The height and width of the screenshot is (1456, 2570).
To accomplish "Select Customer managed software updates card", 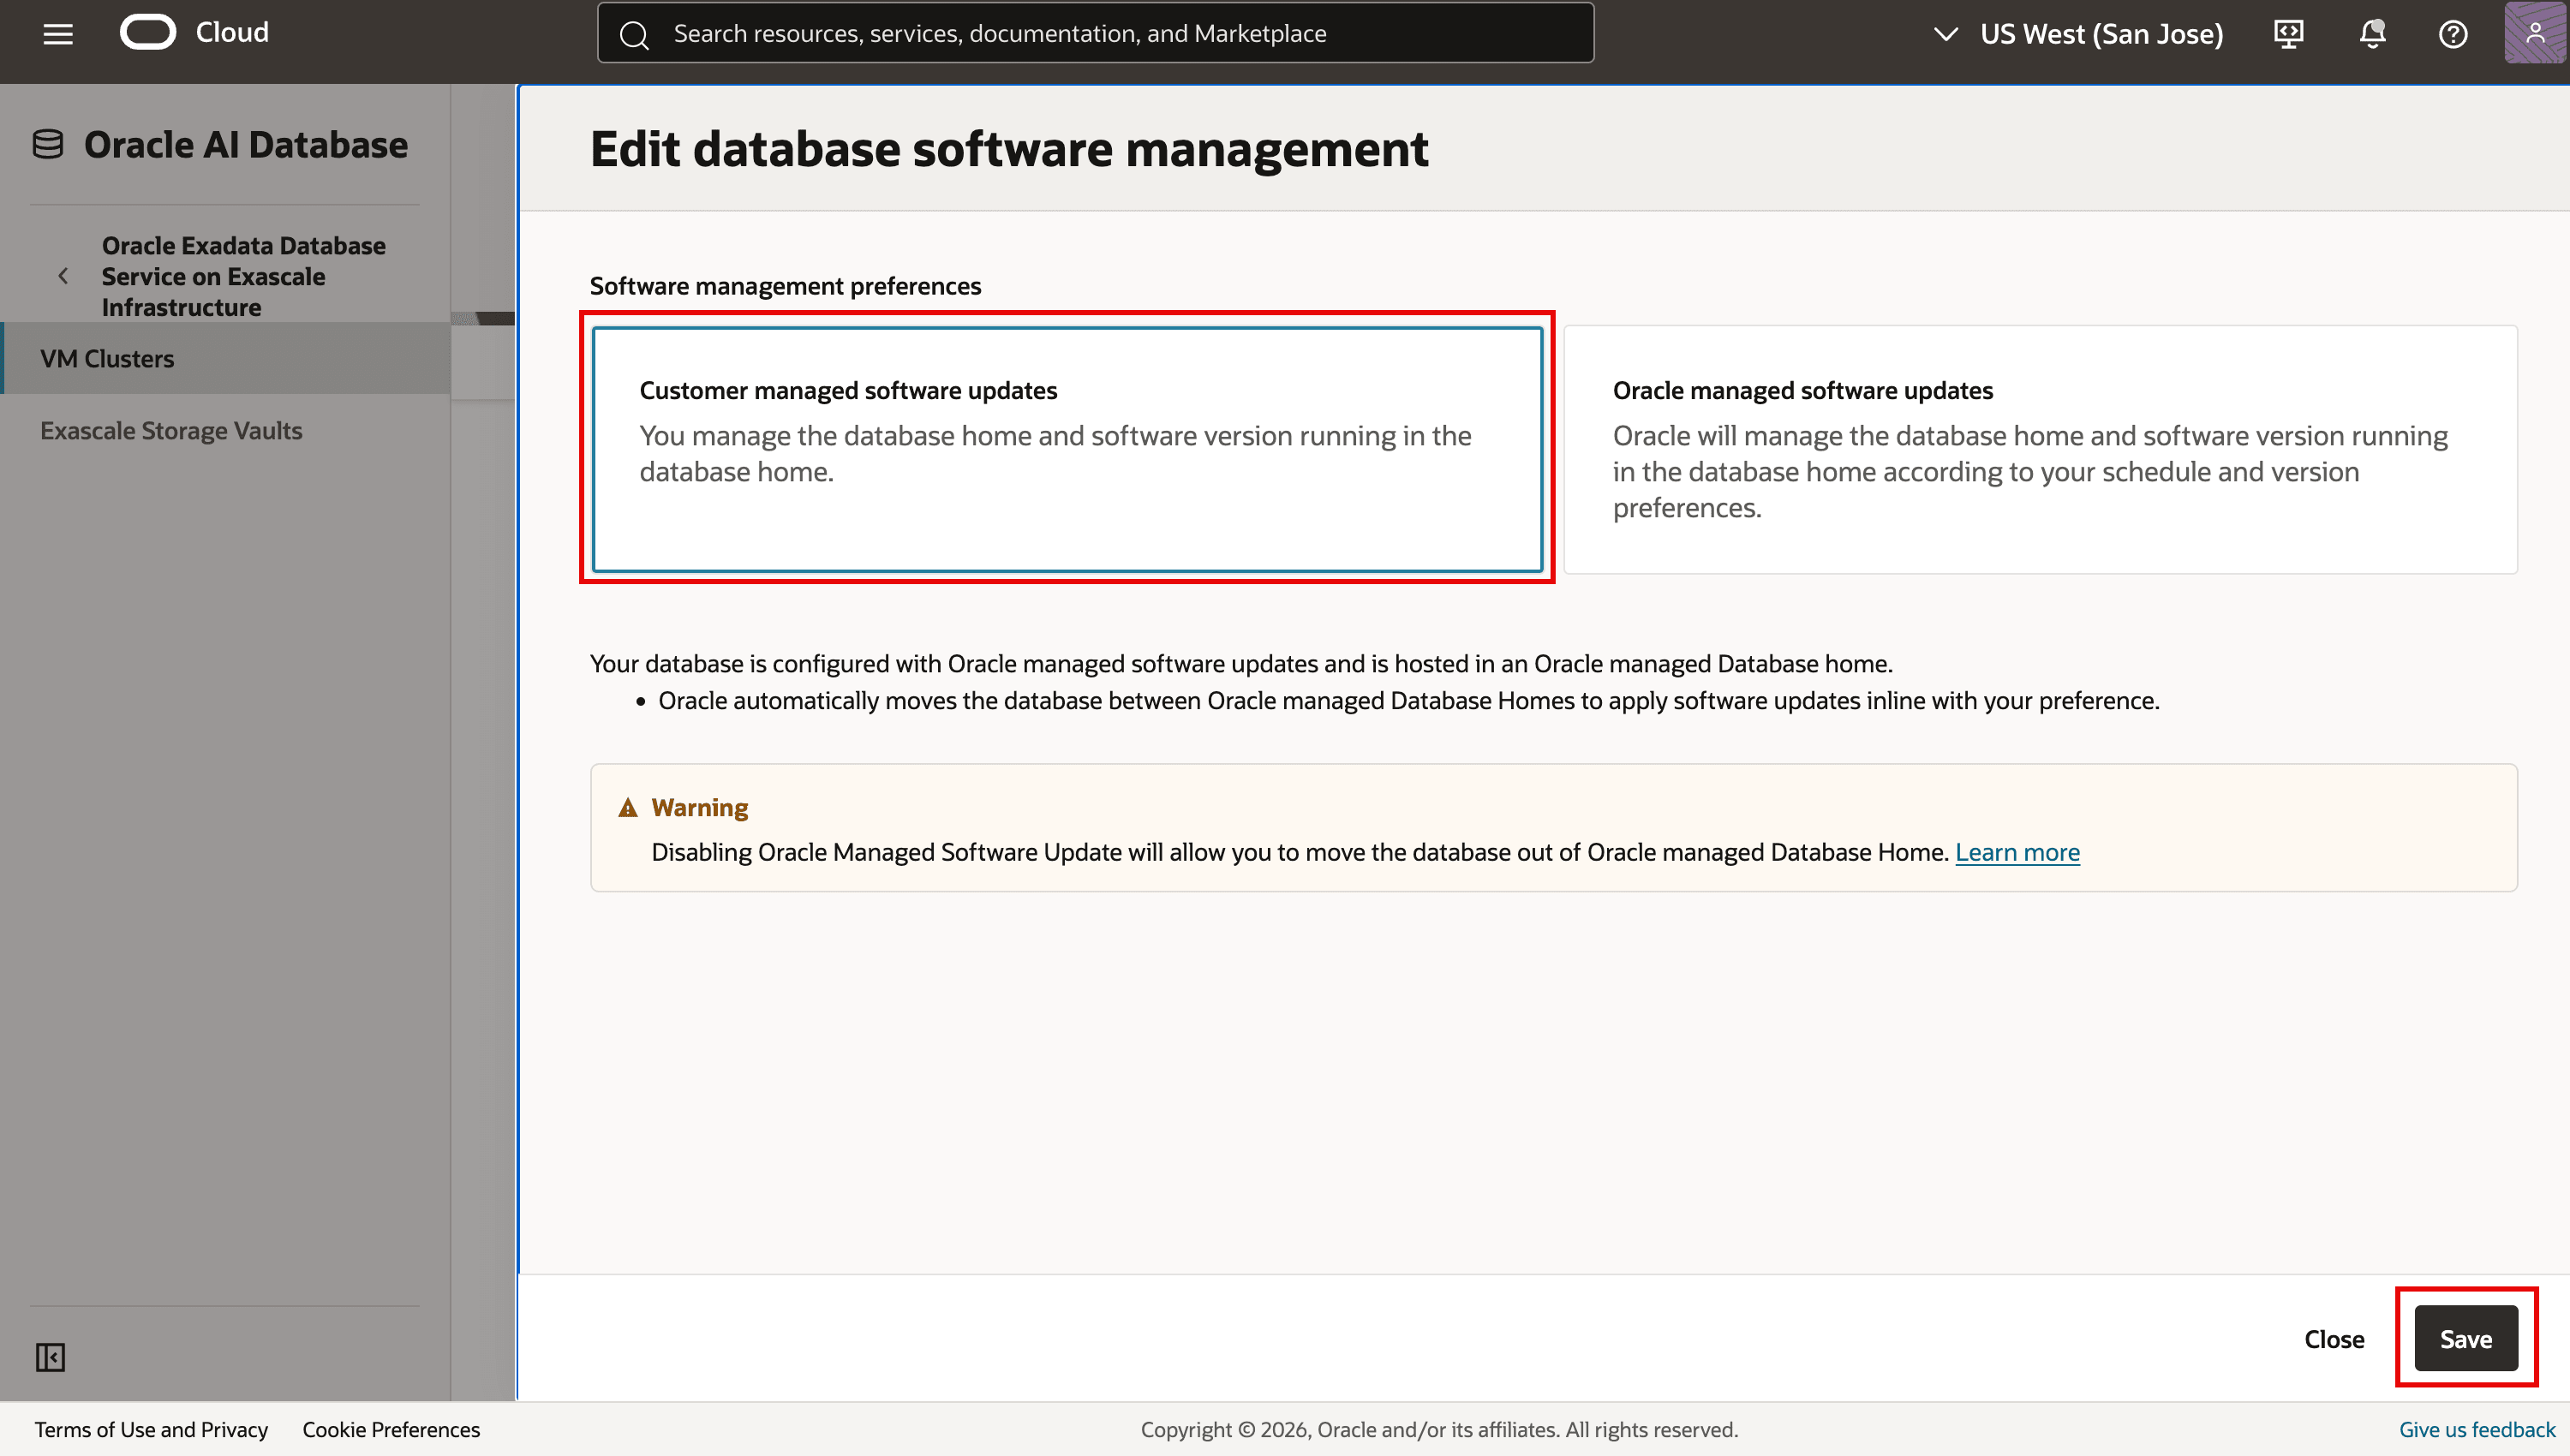I will coord(1067,449).
